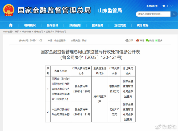Click the 文章类型: 原创 text

pyautogui.click(x=79, y=41)
